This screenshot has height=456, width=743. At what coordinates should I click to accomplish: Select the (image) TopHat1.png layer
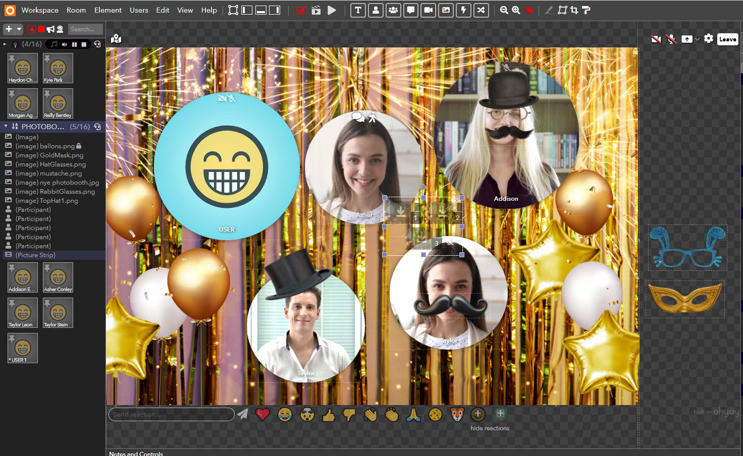point(47,201)
